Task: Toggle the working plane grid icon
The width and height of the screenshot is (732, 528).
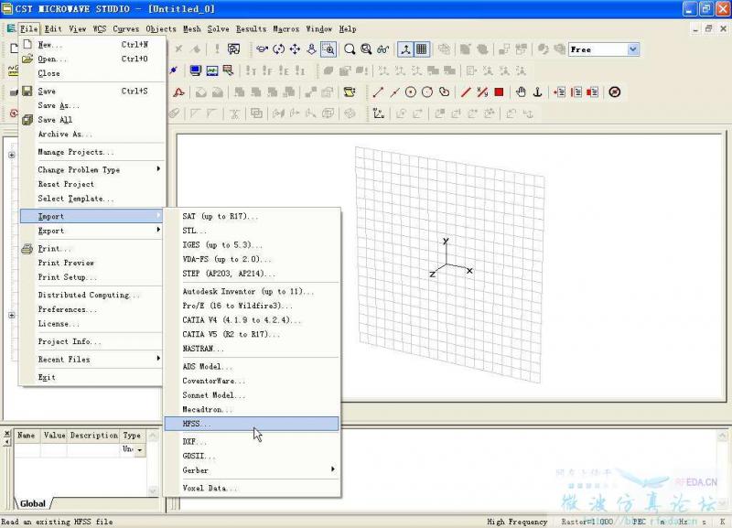Action: pos(422,49)
